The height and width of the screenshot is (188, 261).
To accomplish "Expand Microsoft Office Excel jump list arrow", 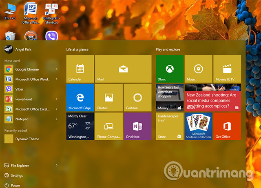I will [57, 109].
